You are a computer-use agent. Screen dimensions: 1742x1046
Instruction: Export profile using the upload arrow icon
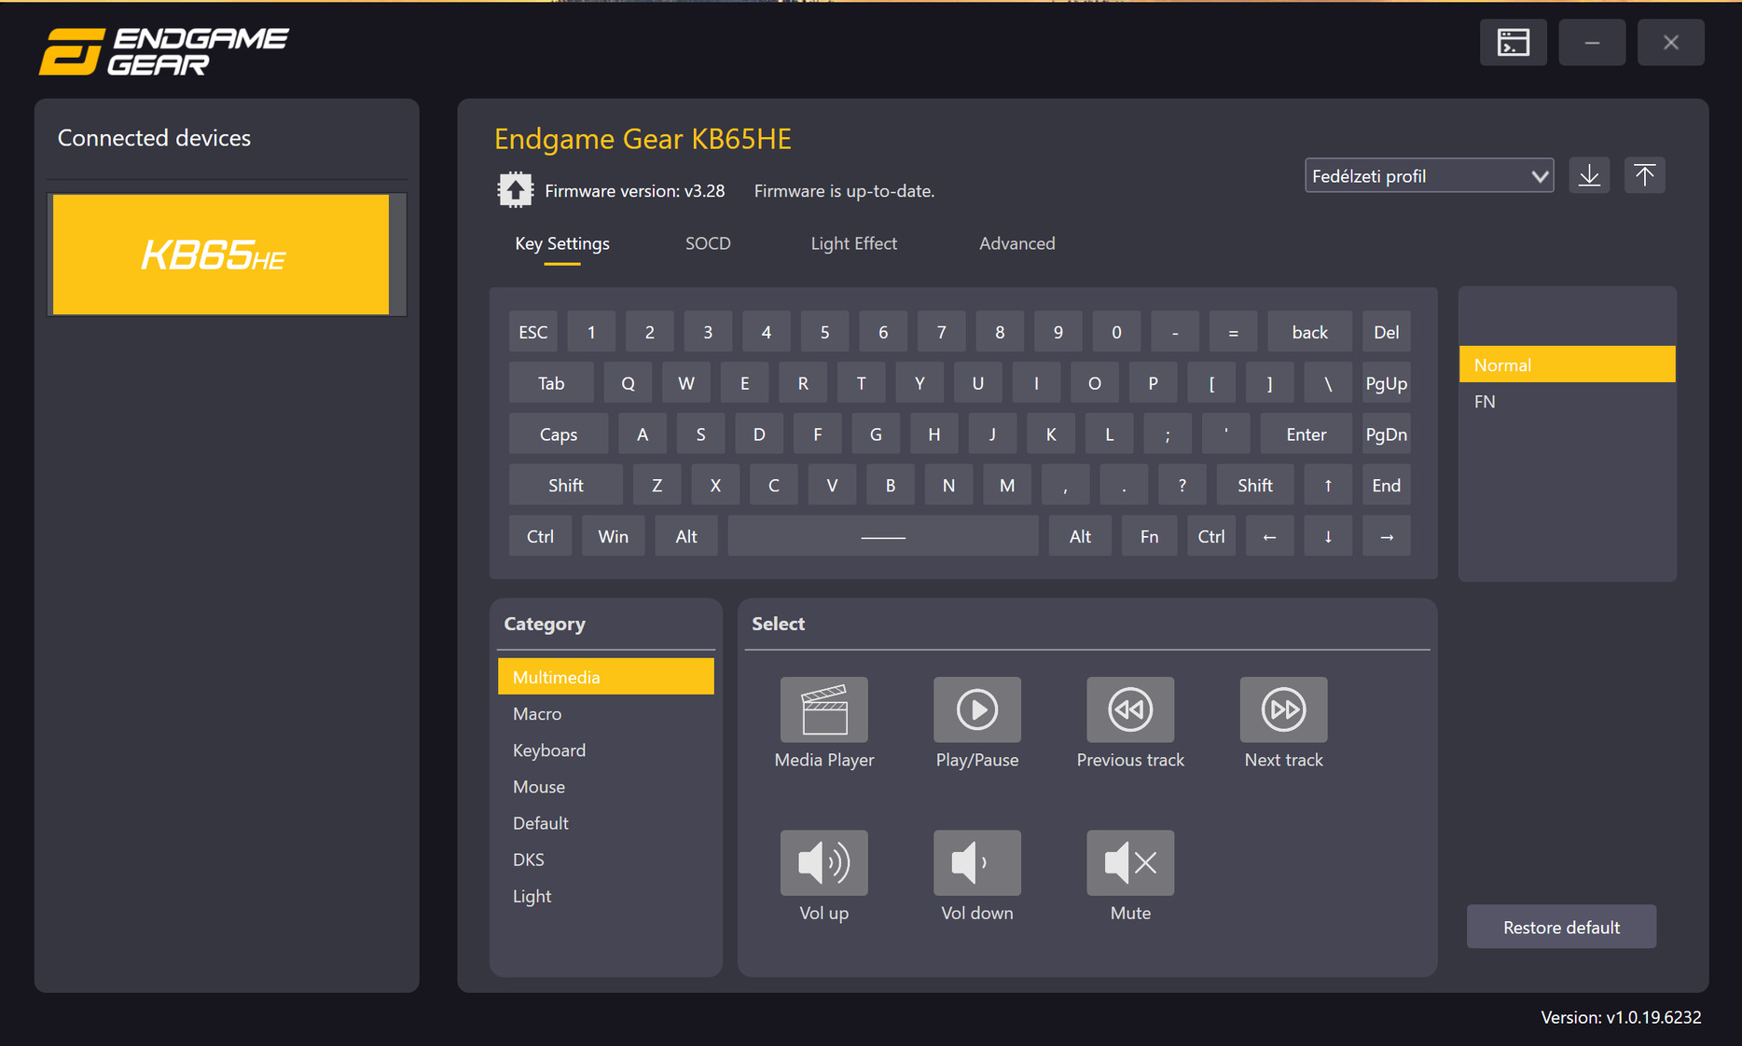pos(1645,175)
